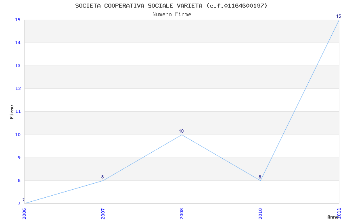The image size is (343, 221).
Task: Click the y-axis tick label 9
Action: [x=19, y=158]
